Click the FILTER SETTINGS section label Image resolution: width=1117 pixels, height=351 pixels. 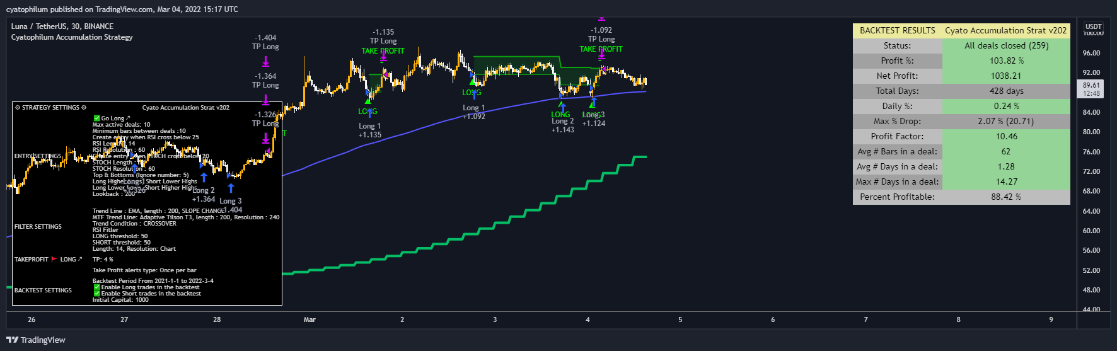[38, 226]
